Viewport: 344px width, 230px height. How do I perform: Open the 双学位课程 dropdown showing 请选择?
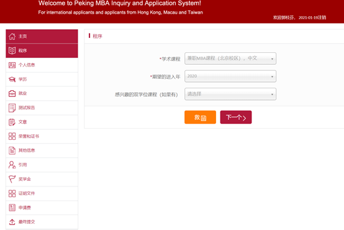[x=230, y=94]
